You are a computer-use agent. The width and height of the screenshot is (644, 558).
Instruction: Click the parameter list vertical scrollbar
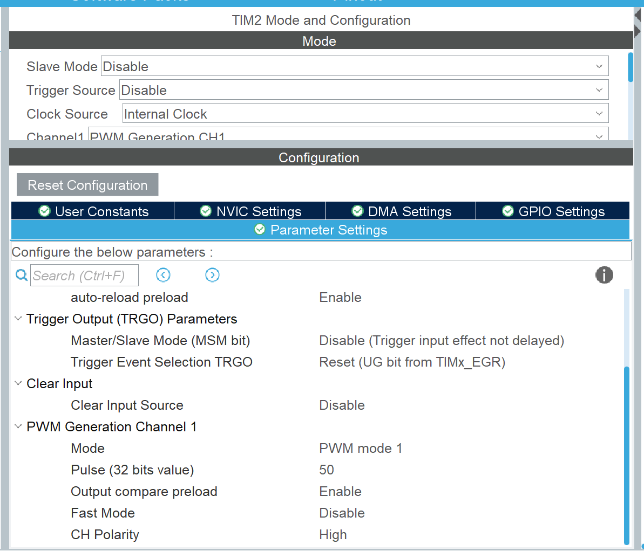[626, 453]
